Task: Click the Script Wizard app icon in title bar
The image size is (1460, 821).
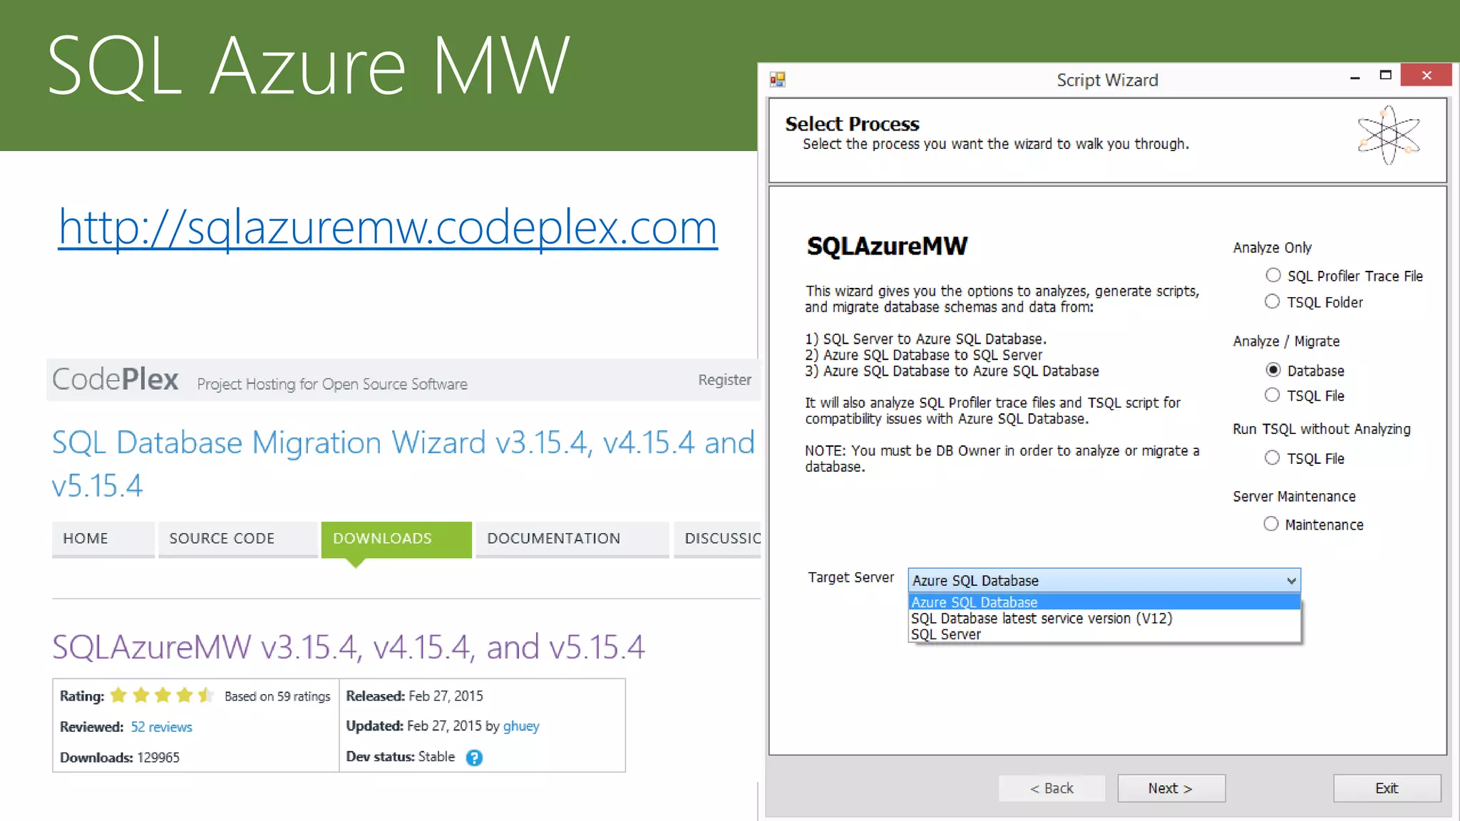Action: coord(777,79)
